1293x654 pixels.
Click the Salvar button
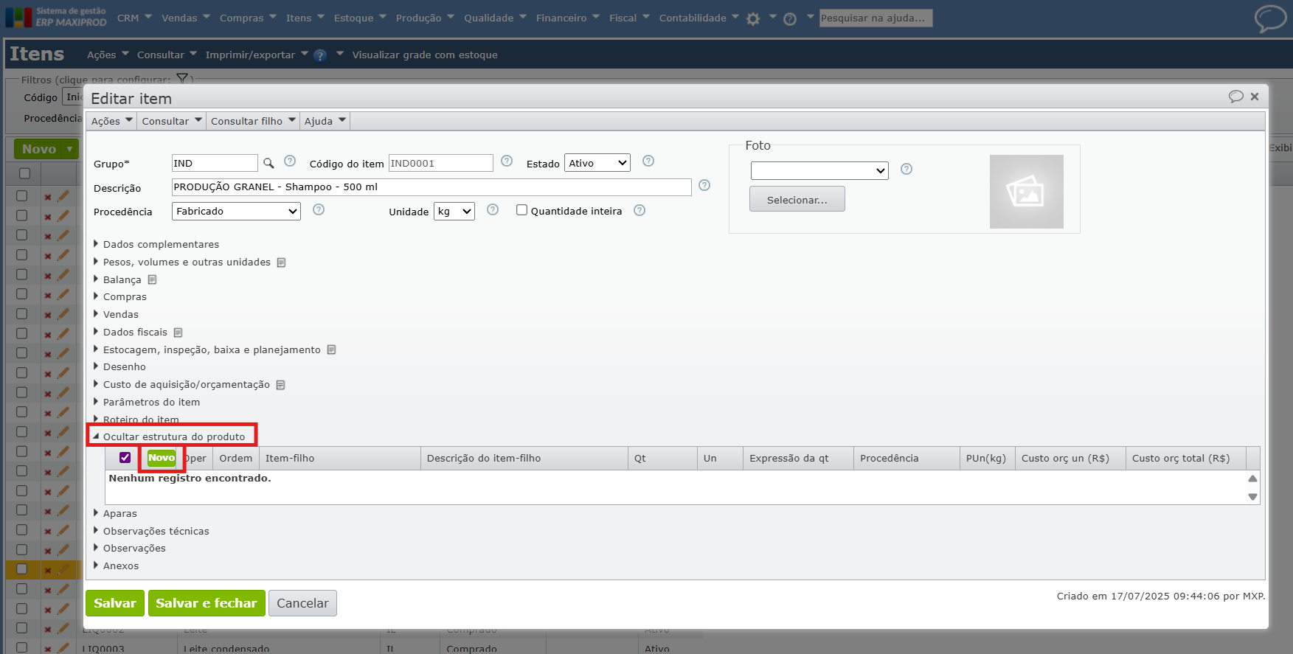tap(115, 603)
